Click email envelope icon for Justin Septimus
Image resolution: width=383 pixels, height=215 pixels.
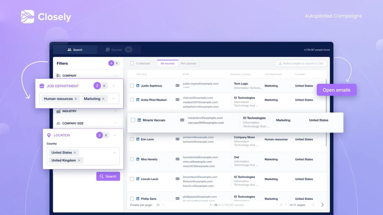[177, 86]
